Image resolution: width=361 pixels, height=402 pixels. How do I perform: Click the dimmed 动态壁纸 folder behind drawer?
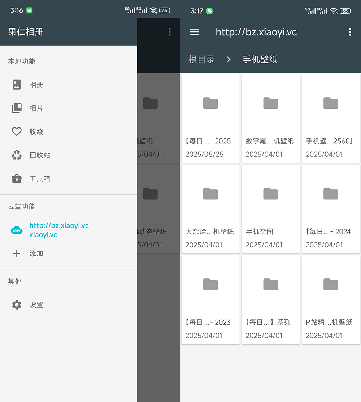click(x=158, y=209)
